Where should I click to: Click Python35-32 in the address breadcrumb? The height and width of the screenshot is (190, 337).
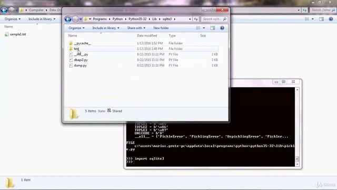click(x=137, y=19)
